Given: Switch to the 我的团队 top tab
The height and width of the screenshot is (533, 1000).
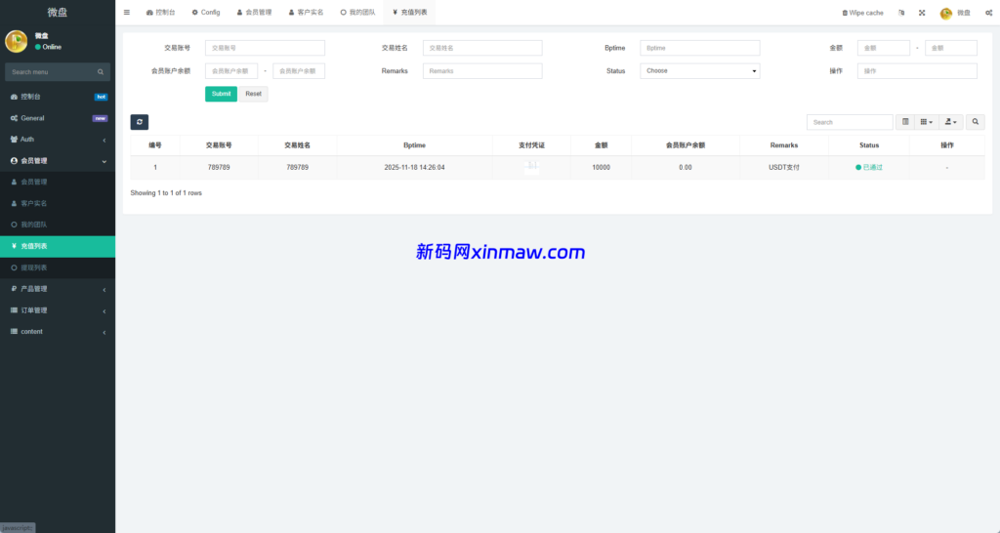Looking at the screenshot, I should pos(357,12).
